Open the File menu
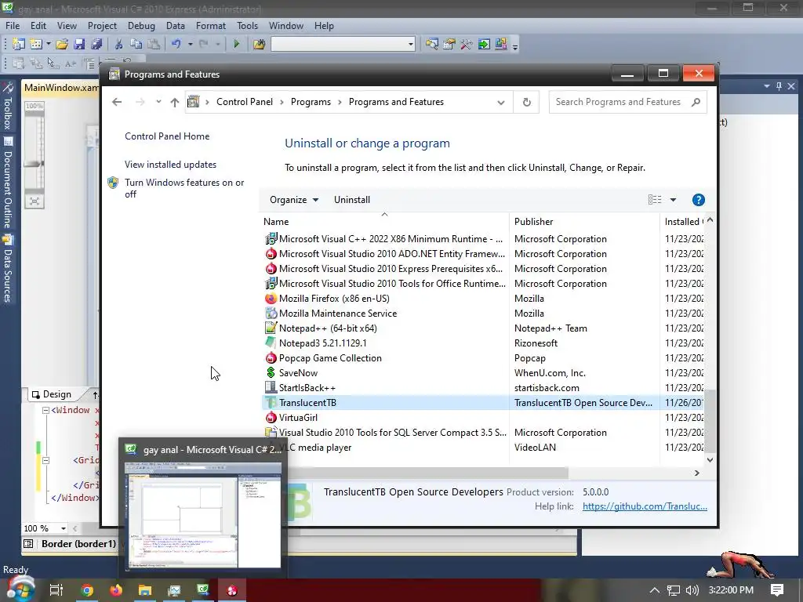803x602 pixels. 13,26
